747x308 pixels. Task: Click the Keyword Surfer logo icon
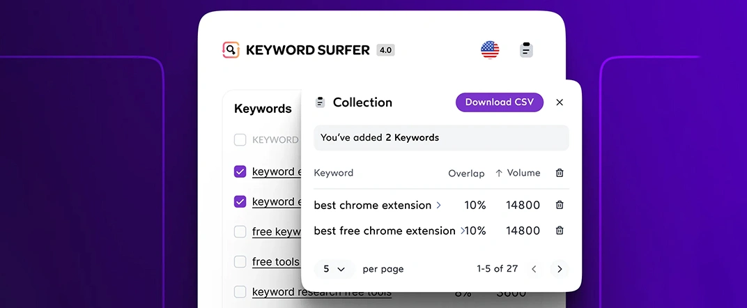tap(231, 50)
